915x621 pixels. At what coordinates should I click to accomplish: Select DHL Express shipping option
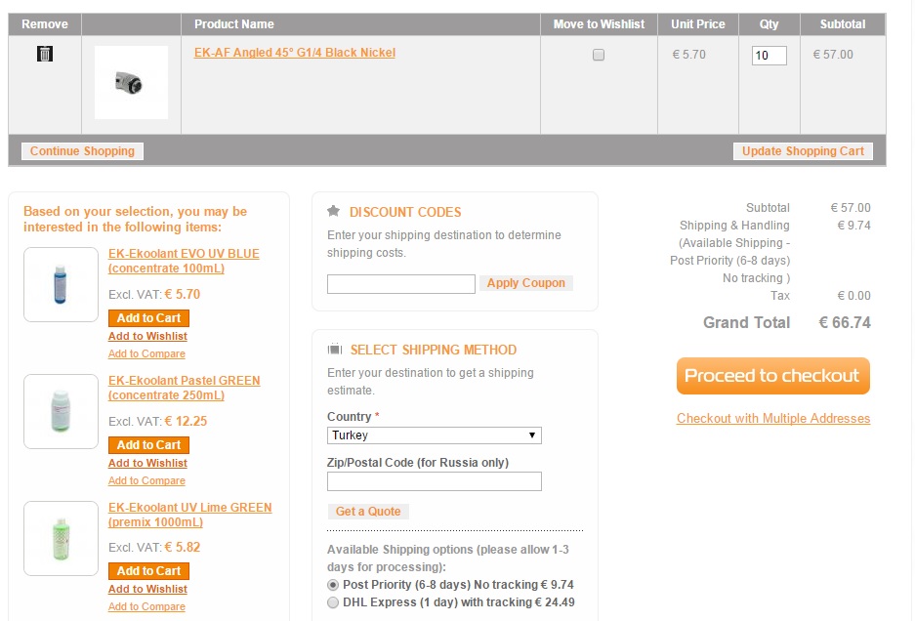333,602
